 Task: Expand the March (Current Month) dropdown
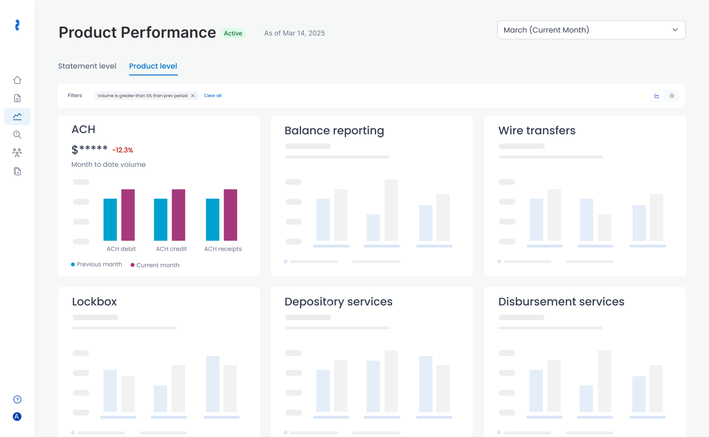[591, 30]
